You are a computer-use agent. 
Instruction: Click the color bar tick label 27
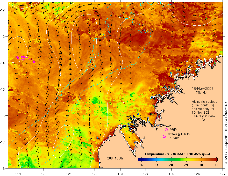156,165
